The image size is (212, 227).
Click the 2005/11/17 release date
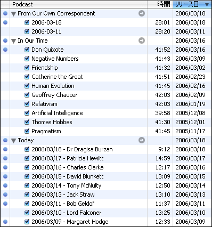click(190, 131)
